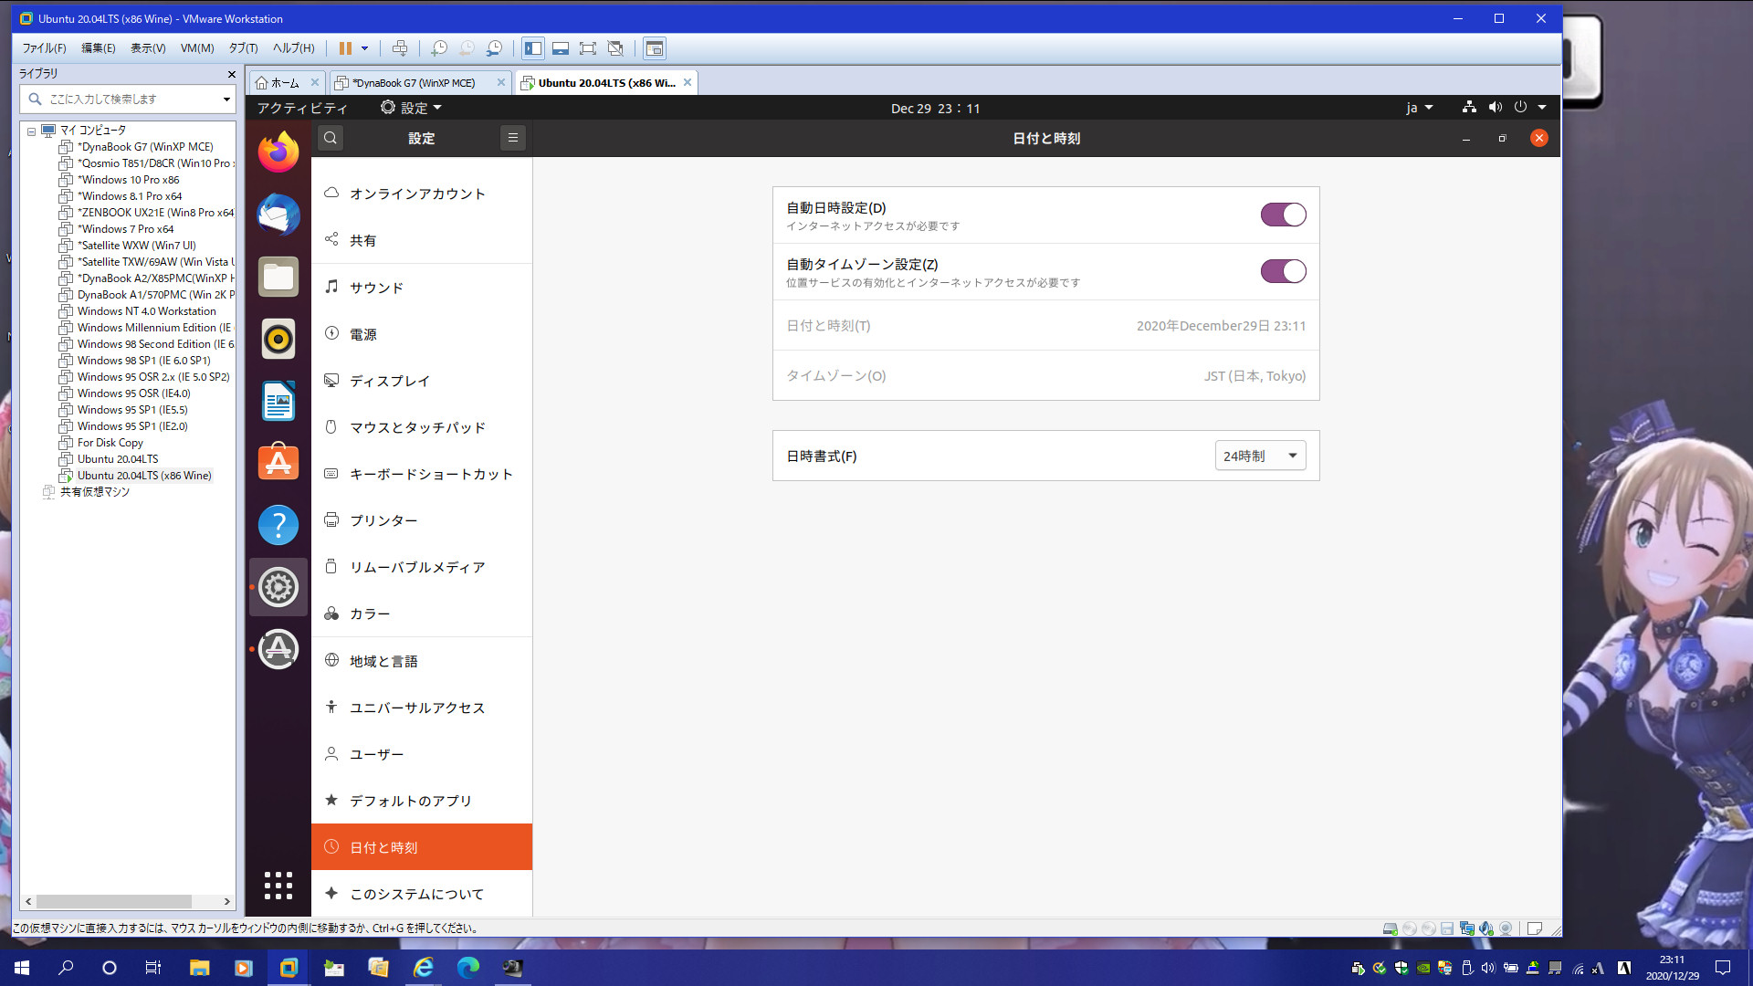The height and width of the screenshot is (986, 1753).
Task: Click the VMware pause VM button
Action: (x=345, y=48)
